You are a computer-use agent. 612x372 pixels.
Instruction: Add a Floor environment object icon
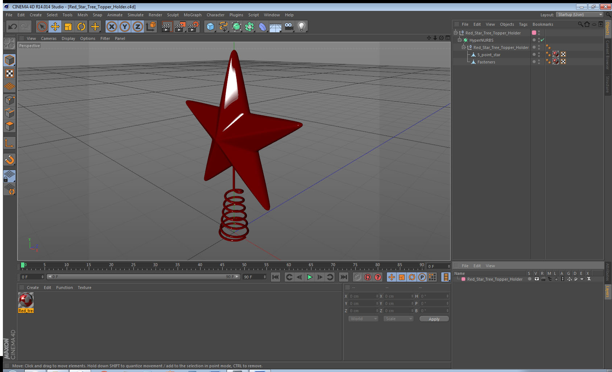276,26
